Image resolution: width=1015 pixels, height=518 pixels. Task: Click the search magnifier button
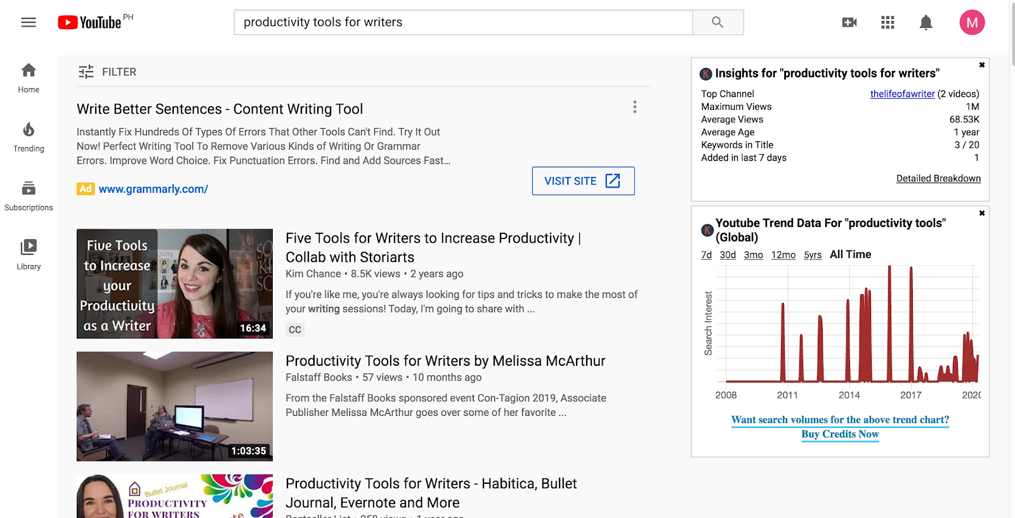click(717, 22)
